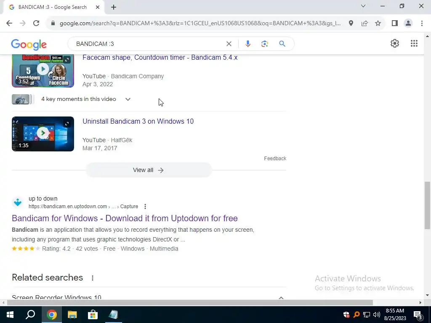The height and width of the screenshot is (323, 431).
Task: Click into the BANDICAM :3 search field
Action: coord(149,44)
